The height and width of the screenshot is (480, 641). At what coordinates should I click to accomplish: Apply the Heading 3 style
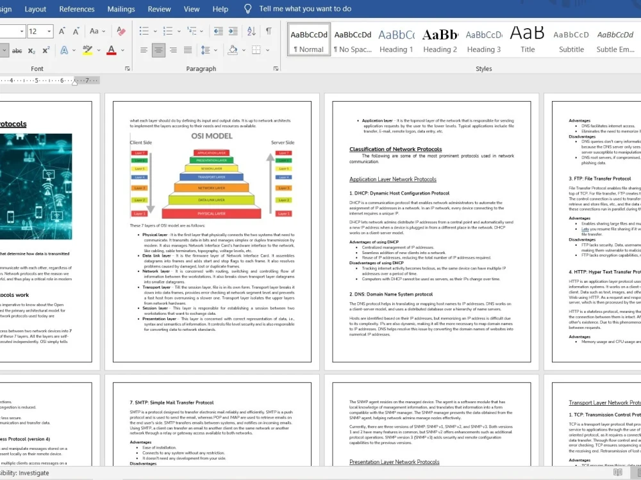tap(483, 40)
